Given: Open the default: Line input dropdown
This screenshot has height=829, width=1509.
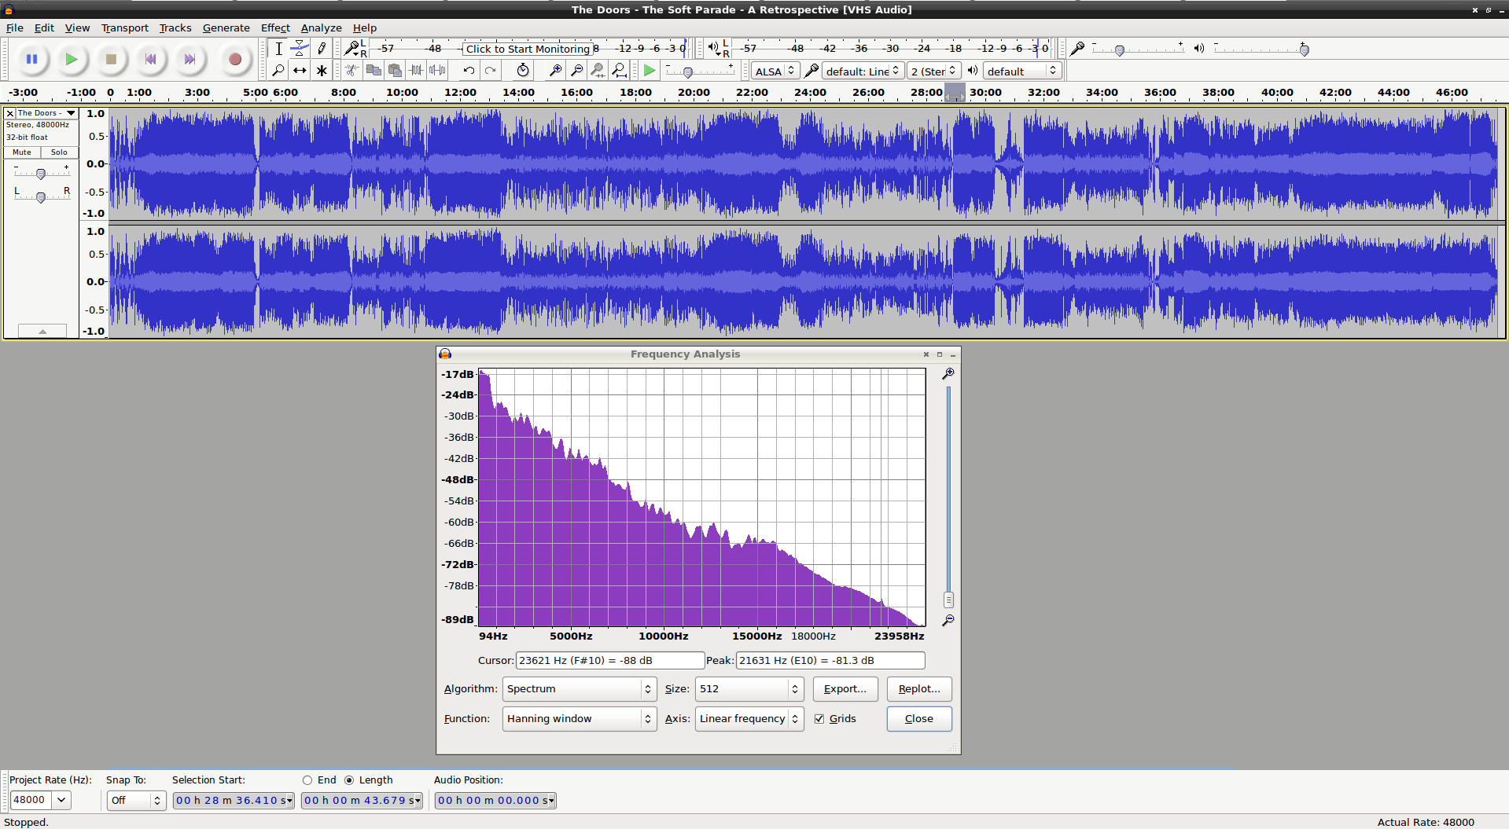Looking at the screenshot, I should pos(863,71).
